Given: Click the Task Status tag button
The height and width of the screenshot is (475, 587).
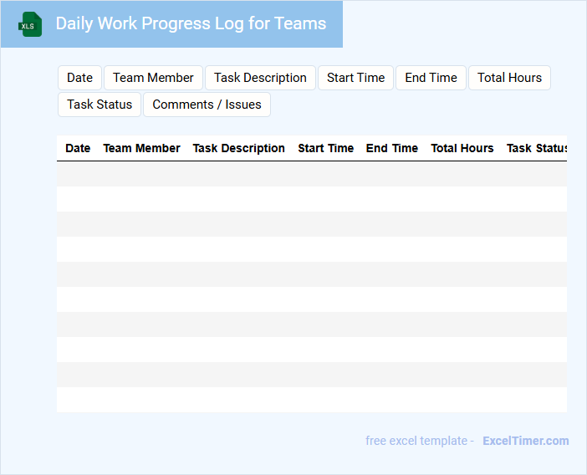Looking at the screenshot, I should pyautogui.click(x=100, y=105).
